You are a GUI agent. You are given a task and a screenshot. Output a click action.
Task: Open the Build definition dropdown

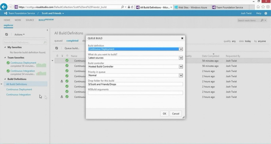pos(181,49)
